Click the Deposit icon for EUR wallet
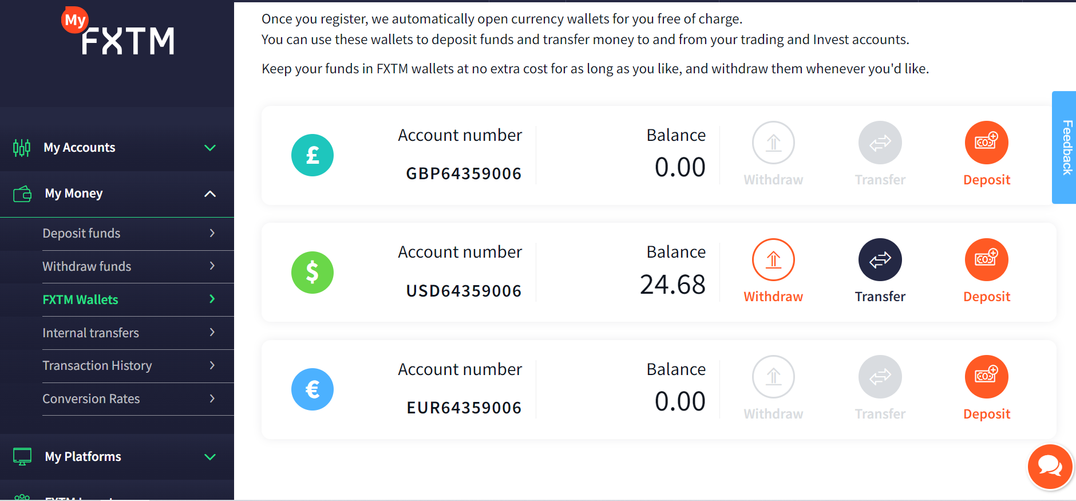1076x501 pixels. point(986,377)
